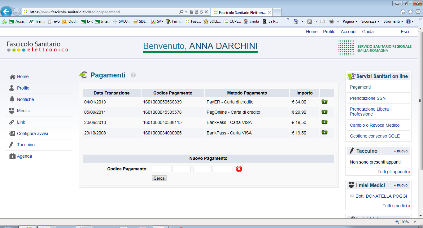423x228 pixels.
Task: Open a new blank browser tab
Action: 277,12
